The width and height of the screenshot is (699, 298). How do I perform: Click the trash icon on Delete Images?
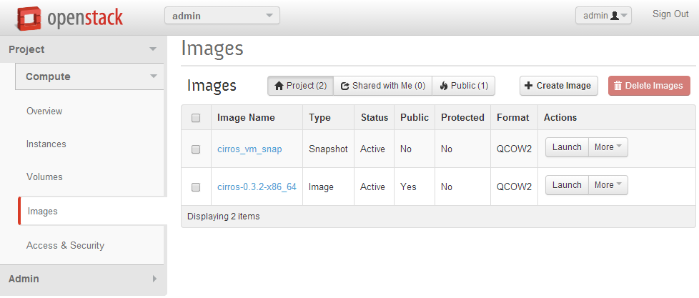[618, 86]
